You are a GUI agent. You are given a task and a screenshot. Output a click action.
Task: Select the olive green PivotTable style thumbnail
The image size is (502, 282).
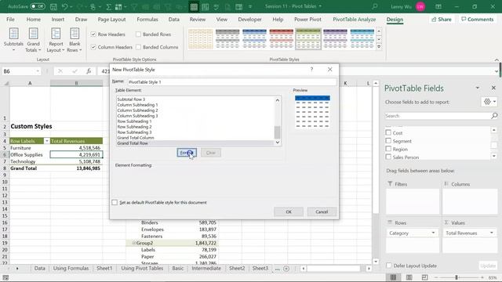(308, 39)
